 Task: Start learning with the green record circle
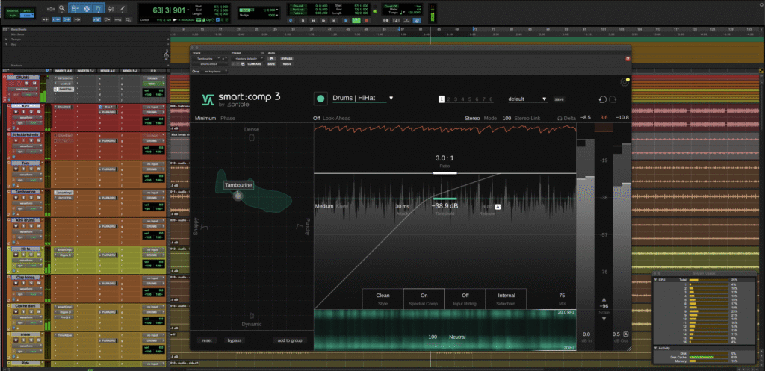pyautogui.click(x=320, y=99)
